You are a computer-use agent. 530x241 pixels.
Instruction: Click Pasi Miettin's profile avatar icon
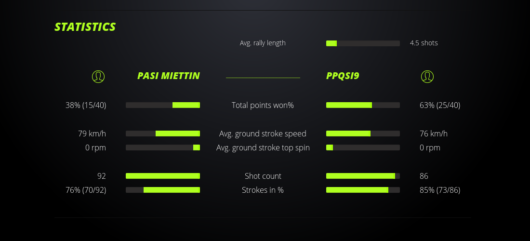point(98,76)
